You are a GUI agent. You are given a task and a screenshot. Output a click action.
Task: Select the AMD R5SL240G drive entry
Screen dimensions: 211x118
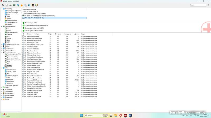[54, 18]
